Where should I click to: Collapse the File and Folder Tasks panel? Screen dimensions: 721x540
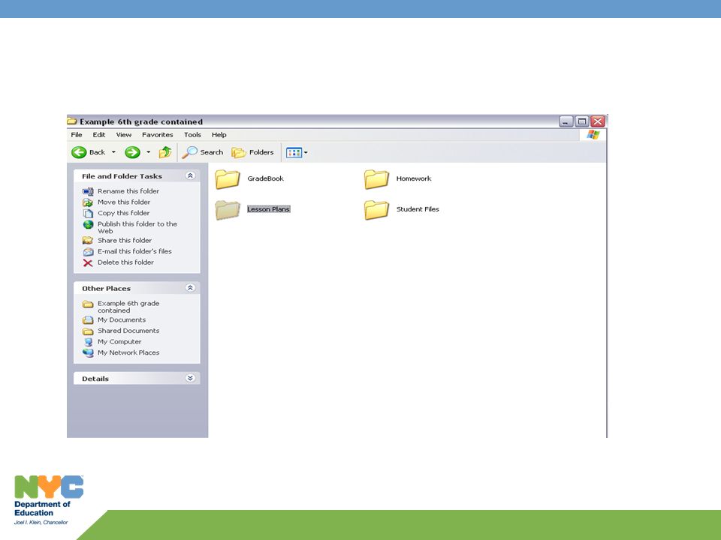pyautogui.click(x=190, y=175)
